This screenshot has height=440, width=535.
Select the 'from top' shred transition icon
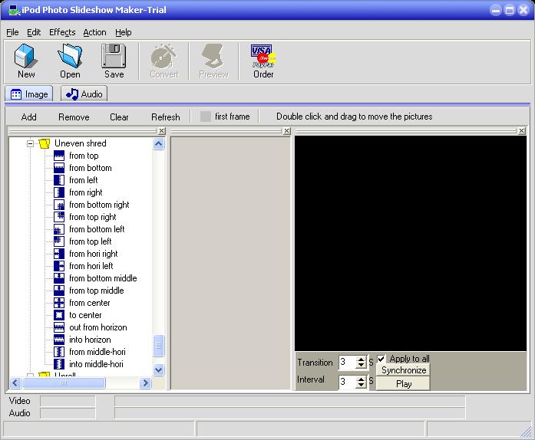click(59, 156)
